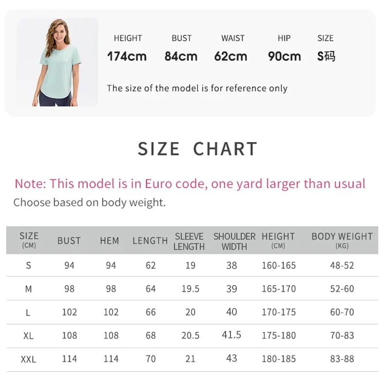Select the XXL size row label
The width and height of the screenshot is (385, 391).
[x=28, y=359]
